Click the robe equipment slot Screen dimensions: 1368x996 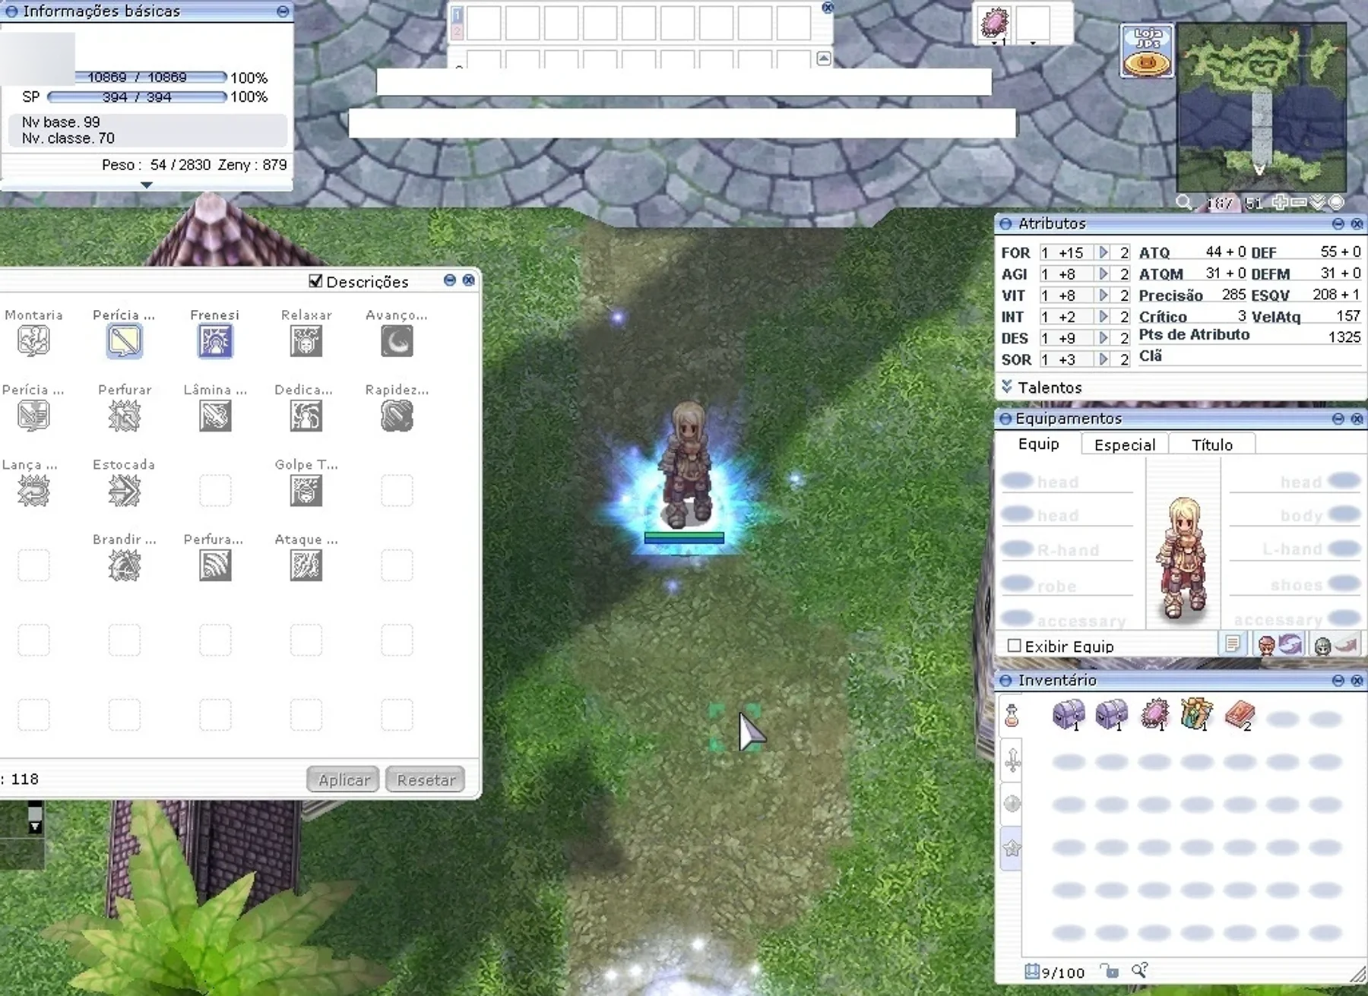(x=1067, y=585)
